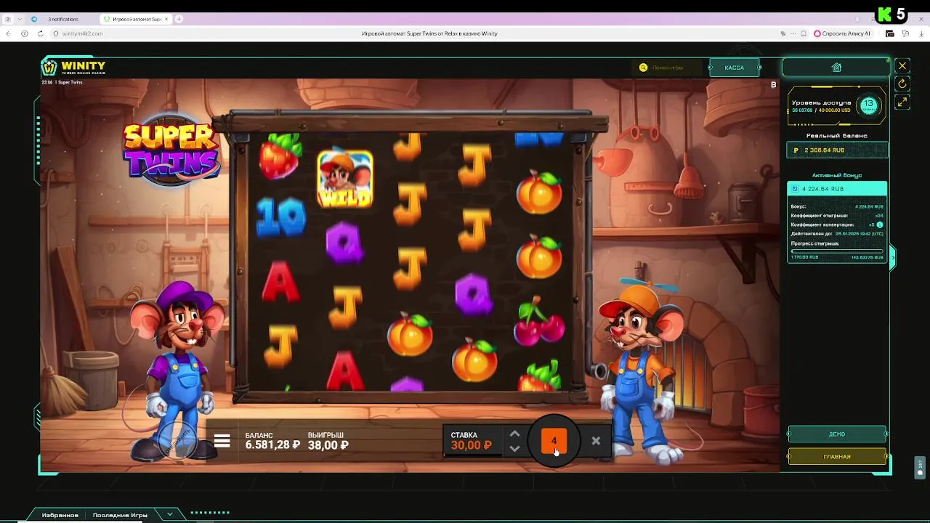The width and height of the screenshot is (930, 523).
Task: Go to ГЛАВНАЯ main page
Action: pos(837,456)
